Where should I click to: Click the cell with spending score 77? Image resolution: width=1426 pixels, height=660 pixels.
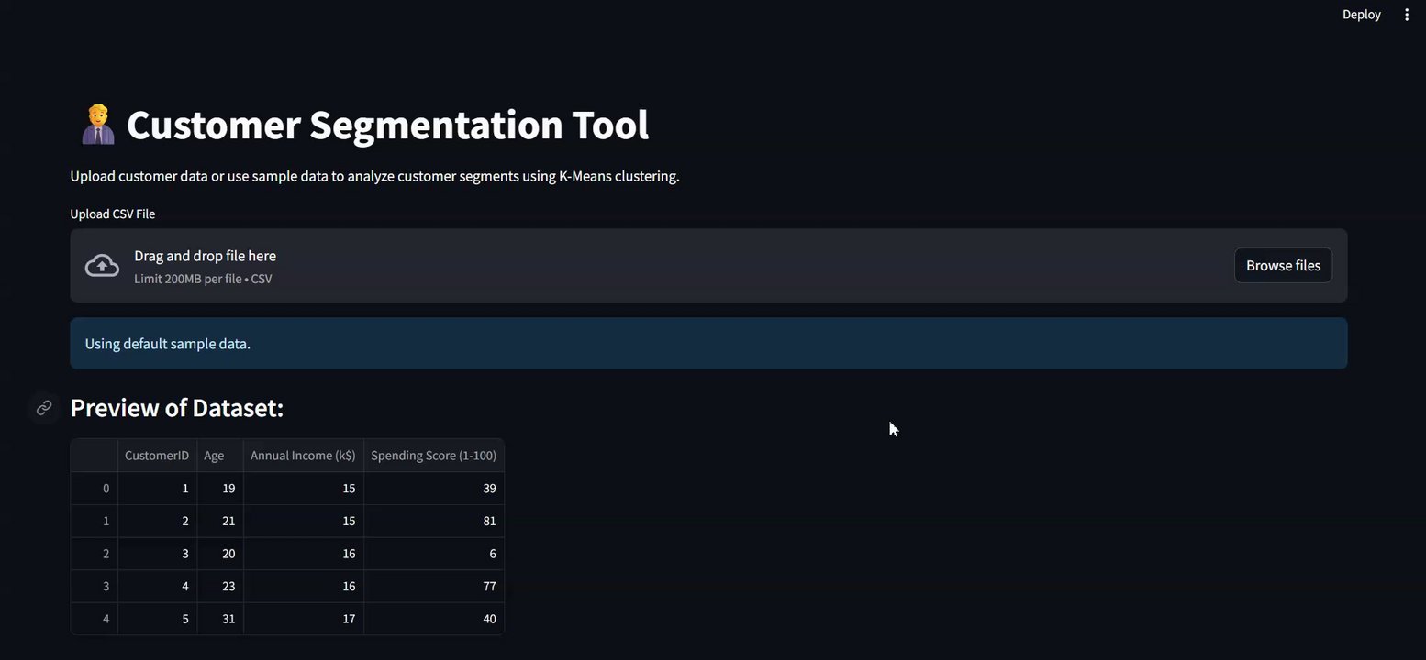[434, 586]
